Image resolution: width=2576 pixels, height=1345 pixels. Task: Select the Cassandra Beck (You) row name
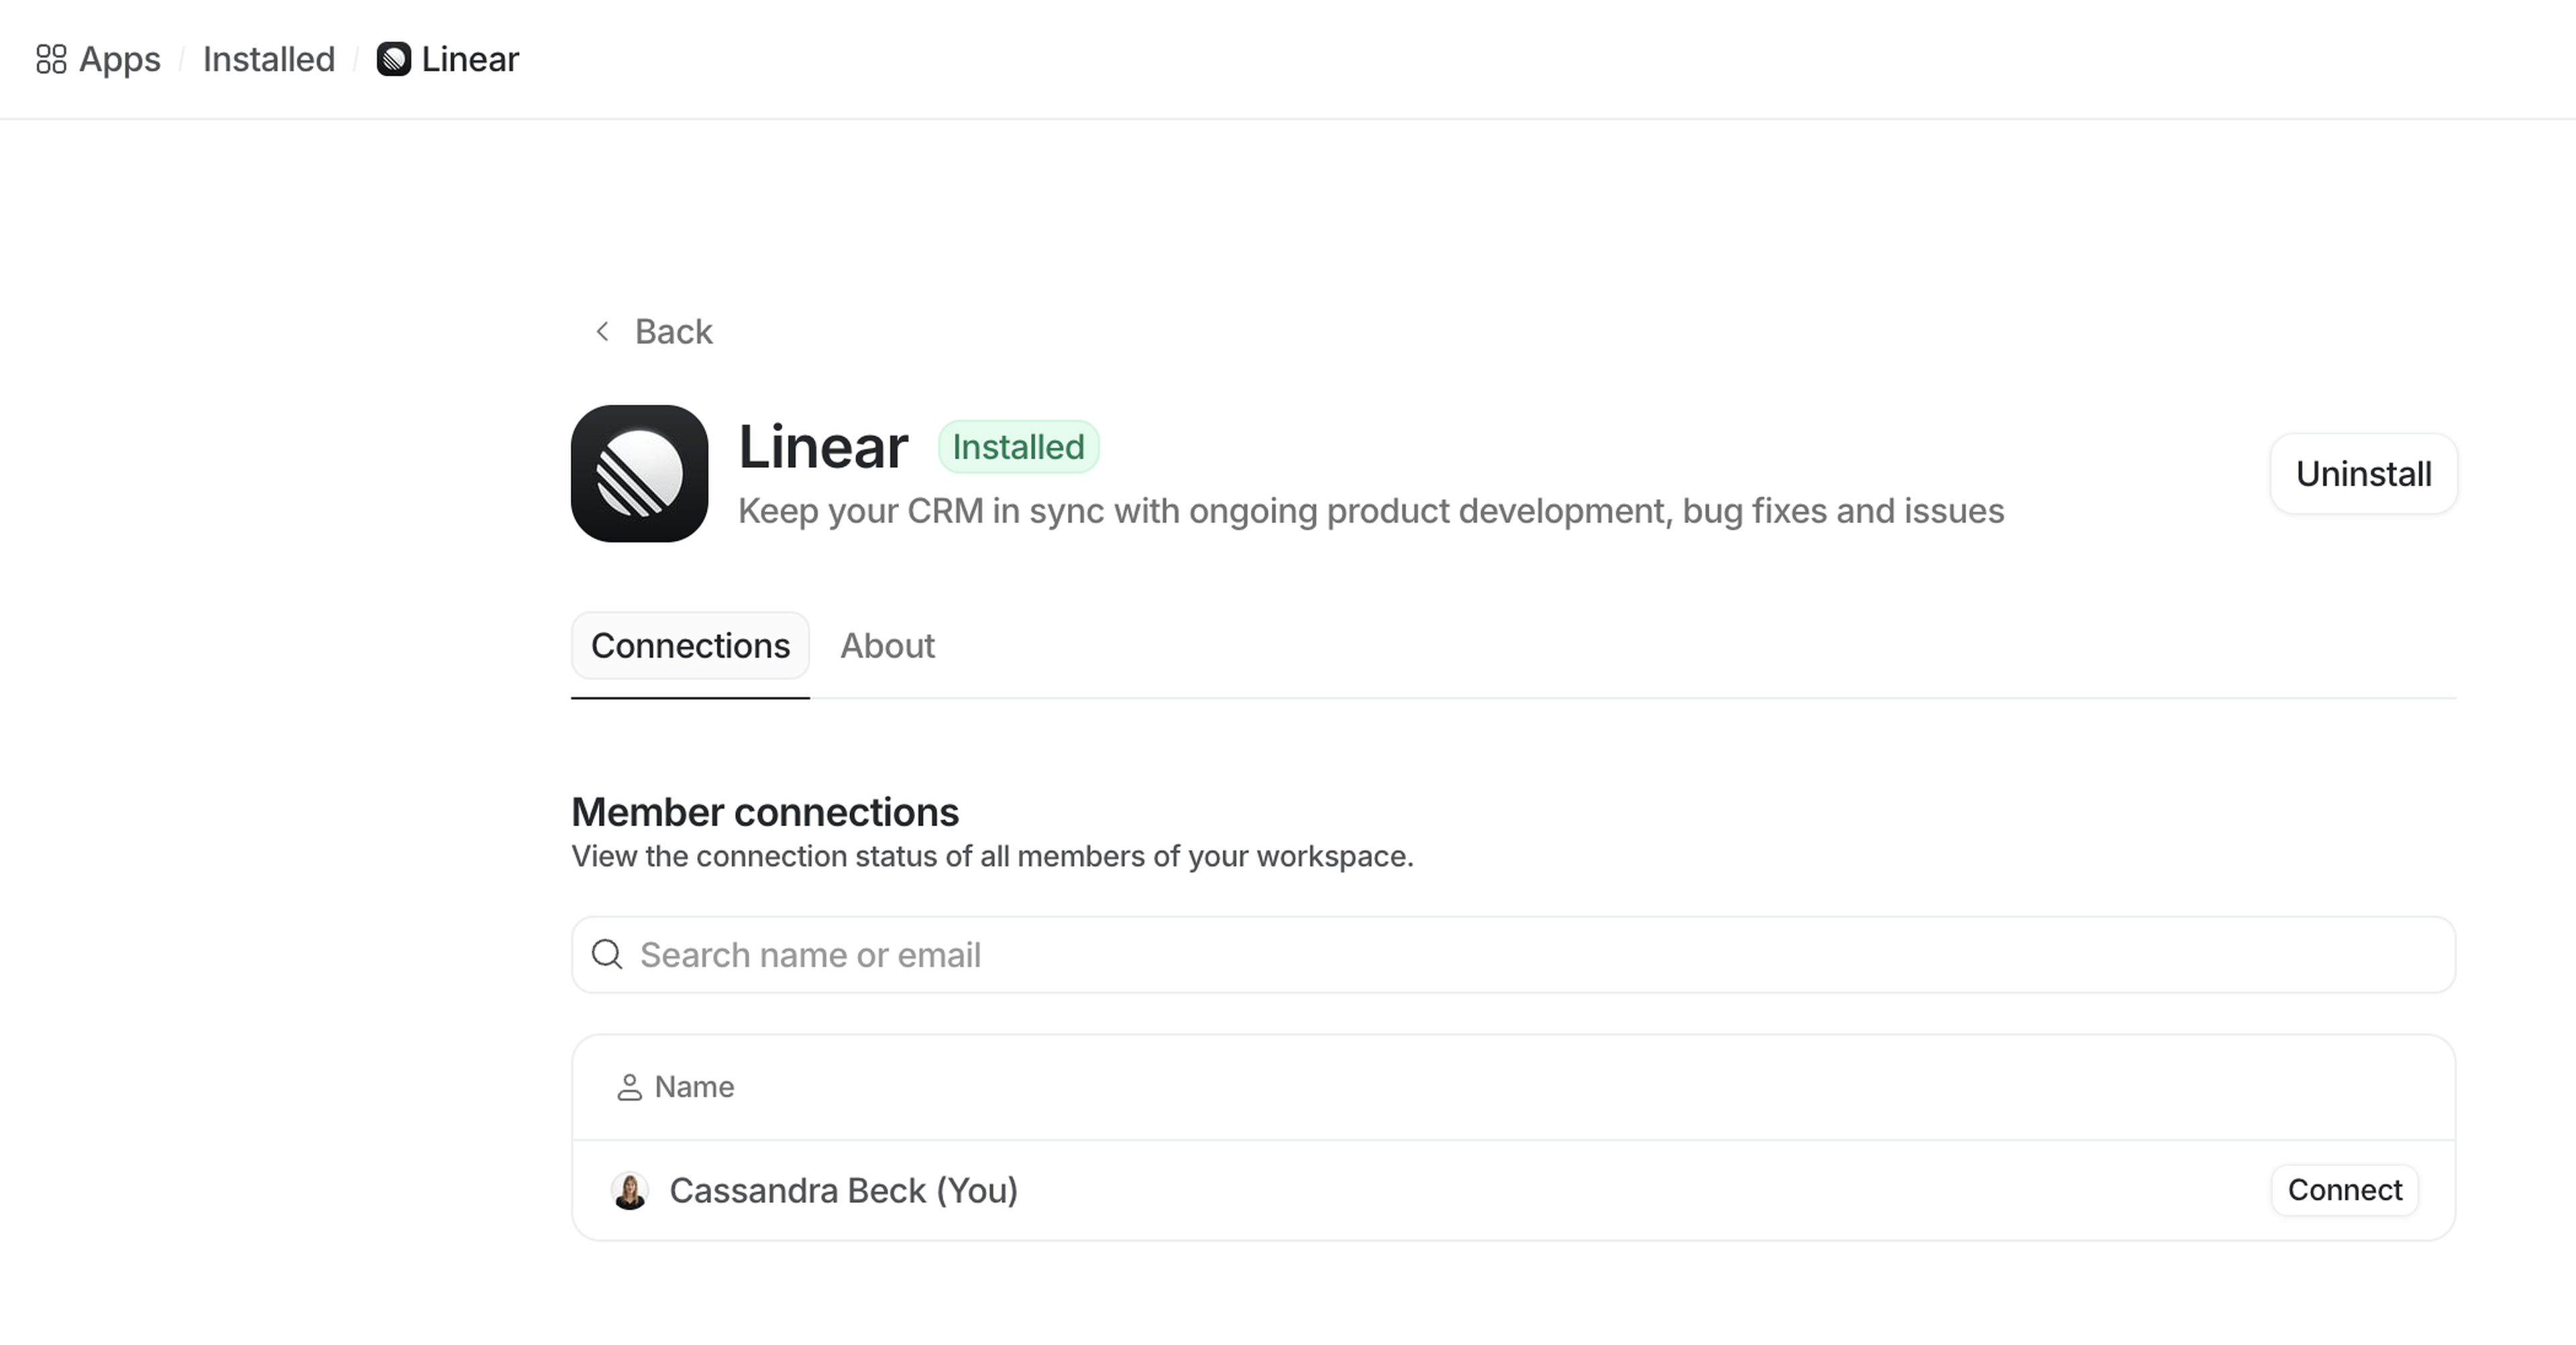(843, 1190)
